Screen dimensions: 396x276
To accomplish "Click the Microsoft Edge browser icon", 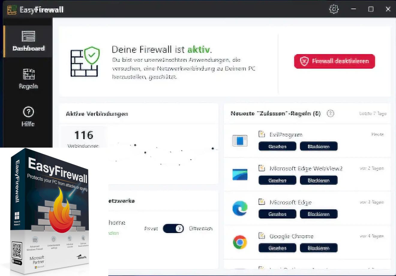I will point(240,208).
